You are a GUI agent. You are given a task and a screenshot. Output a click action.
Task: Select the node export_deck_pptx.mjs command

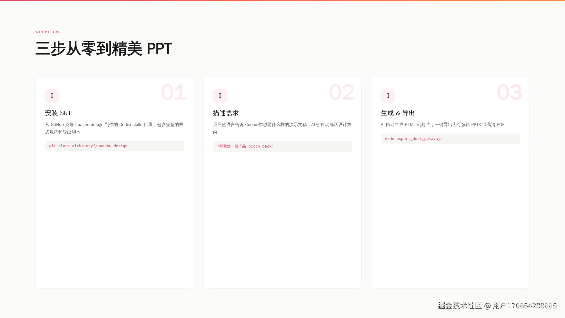tap(413, 138)
